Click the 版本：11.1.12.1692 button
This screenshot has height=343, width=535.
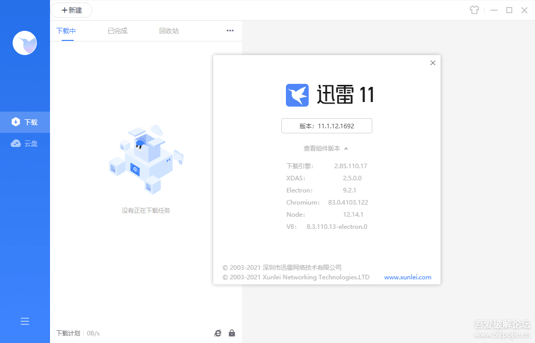pyautogui.click(x=326, y=126)
